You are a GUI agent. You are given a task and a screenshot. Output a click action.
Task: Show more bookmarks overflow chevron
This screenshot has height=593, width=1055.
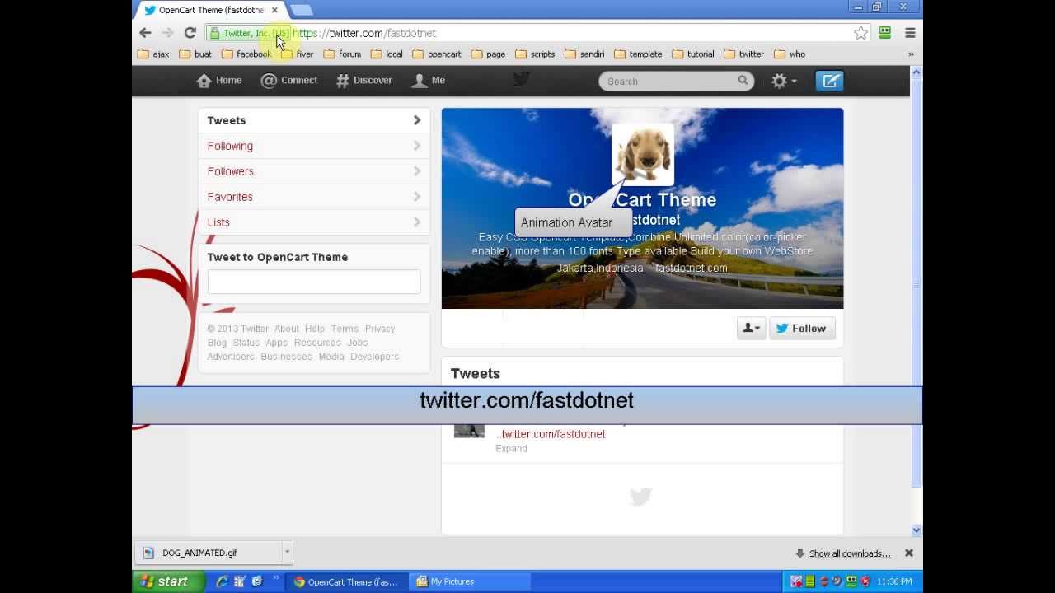[911, 54]
